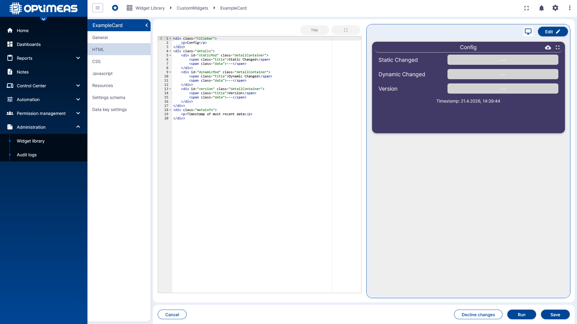Expand the sidebar header chevron under logo
Viewport: 577px width, 324px height.
(44, 19)
